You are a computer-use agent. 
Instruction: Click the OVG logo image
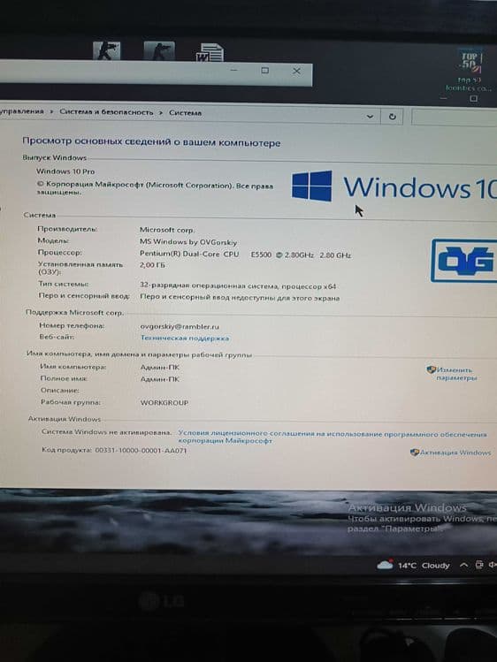[463, 261]
